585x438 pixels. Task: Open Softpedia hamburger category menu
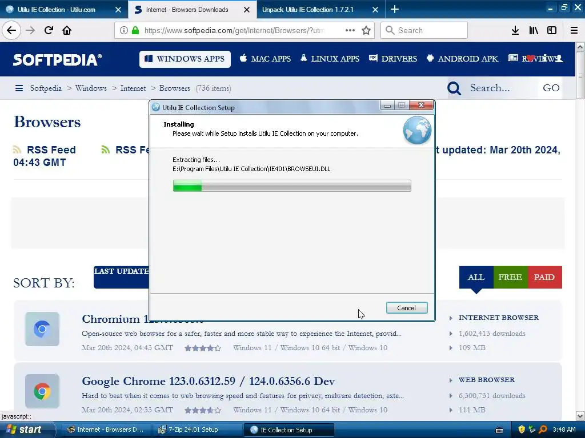[19, 88]
